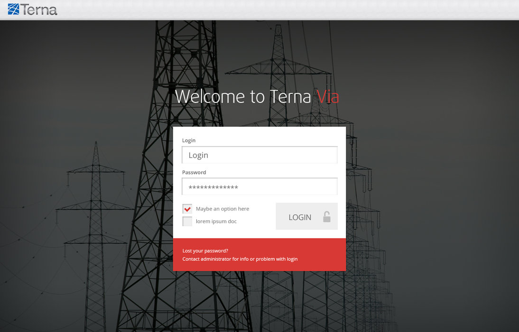This screenshot has height=332, width=519.
Task: Click into the Password field
Action: pyautogui.click(x=259, y=187)
